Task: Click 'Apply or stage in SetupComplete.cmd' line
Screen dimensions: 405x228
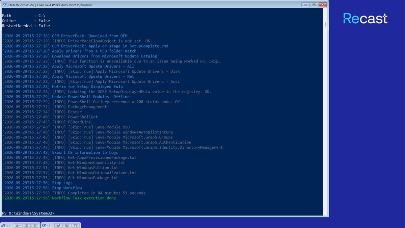Action: click(85, 46)
